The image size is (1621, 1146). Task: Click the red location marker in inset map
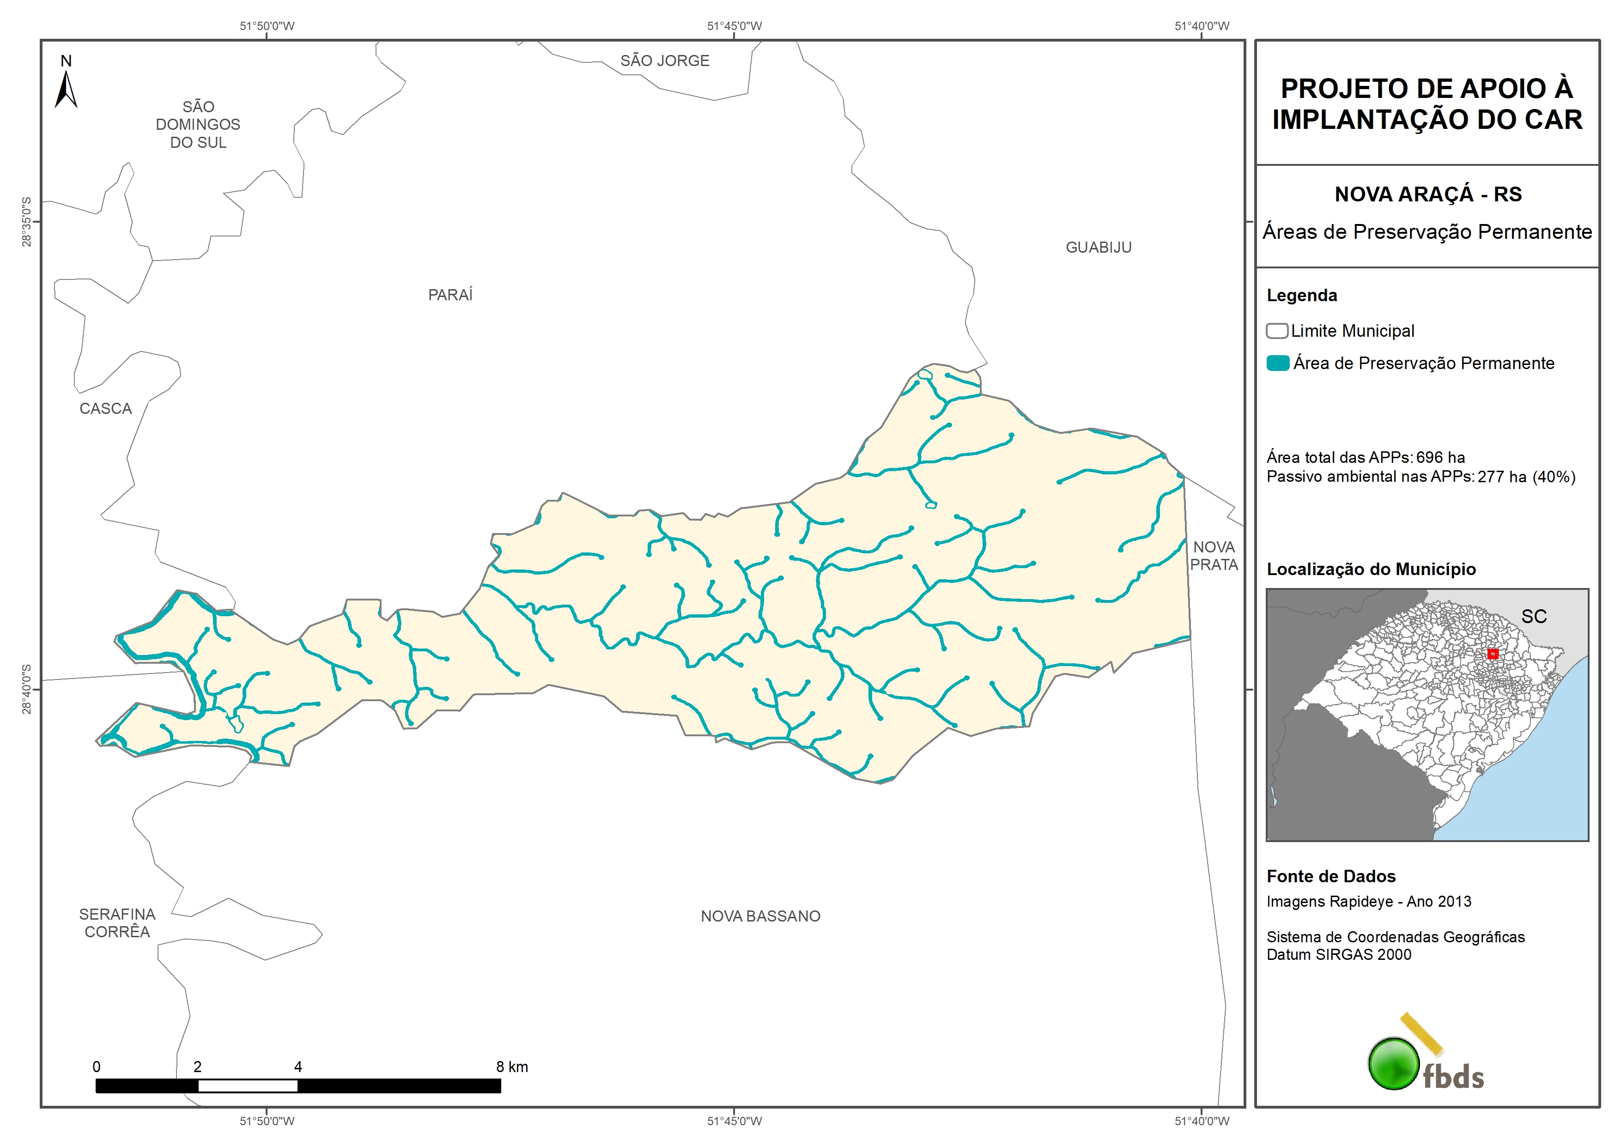[x=1493, y=654]
